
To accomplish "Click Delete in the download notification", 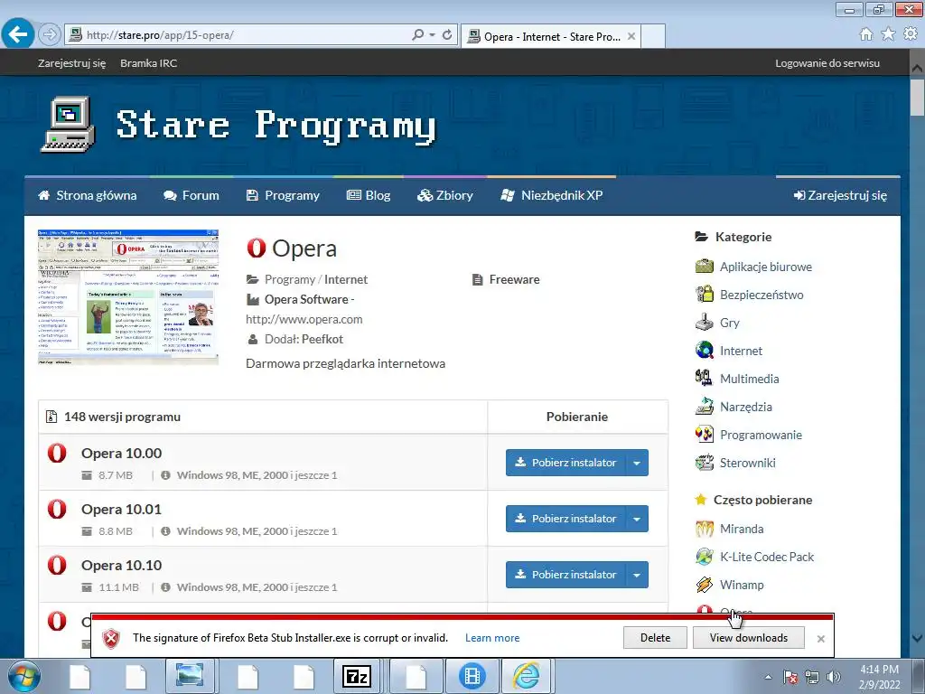I will click(656, 638).
